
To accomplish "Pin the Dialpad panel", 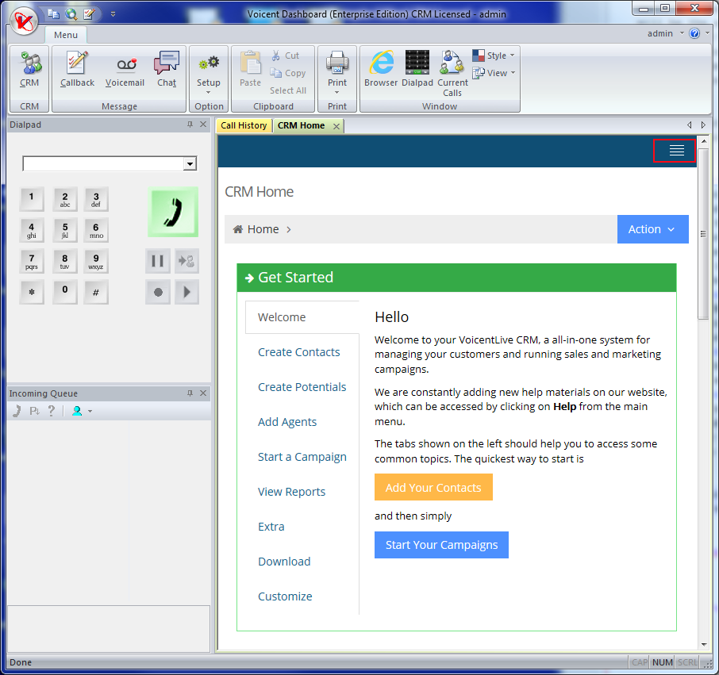I will (x=190, y=125).
